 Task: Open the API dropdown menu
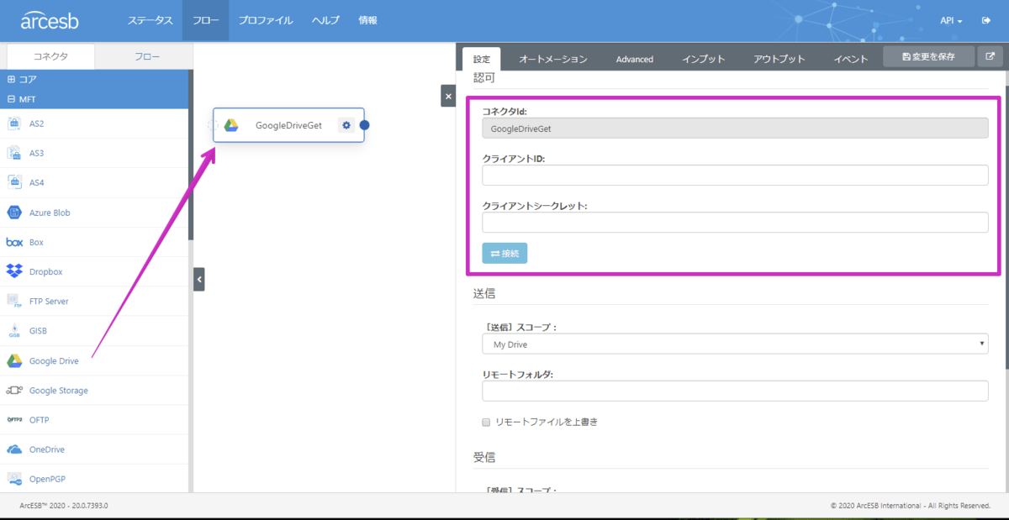[x=951, y=20]
